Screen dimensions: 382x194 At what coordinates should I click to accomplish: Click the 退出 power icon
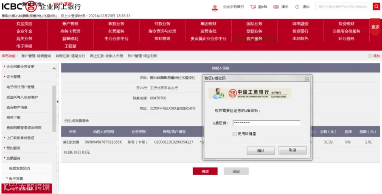(297, 7)
